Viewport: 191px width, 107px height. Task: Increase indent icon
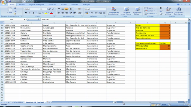pos(75,13)
